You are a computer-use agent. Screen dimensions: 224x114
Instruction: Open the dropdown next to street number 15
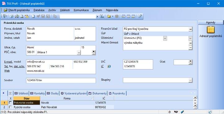[94, 51]
